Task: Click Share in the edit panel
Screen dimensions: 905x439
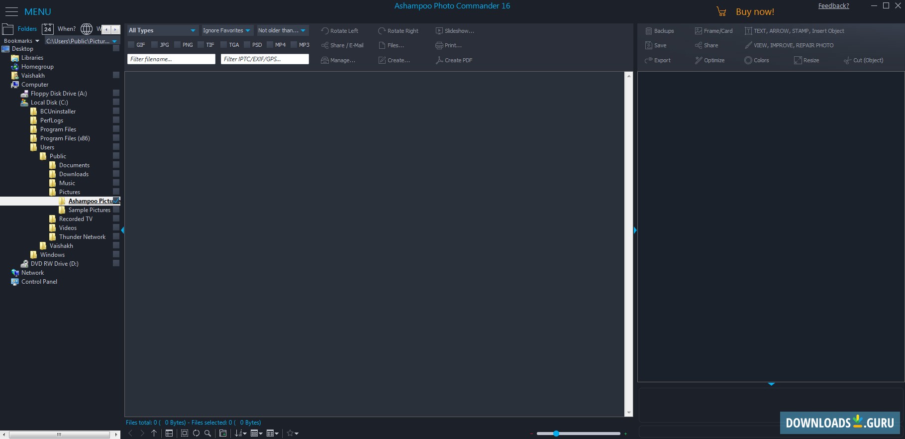Action: click(x=706, y=45)
